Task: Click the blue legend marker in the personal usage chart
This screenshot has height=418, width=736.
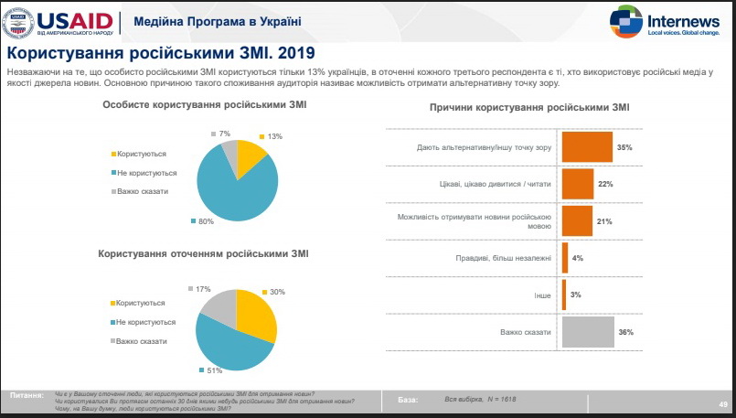Action: coord(112,172)
